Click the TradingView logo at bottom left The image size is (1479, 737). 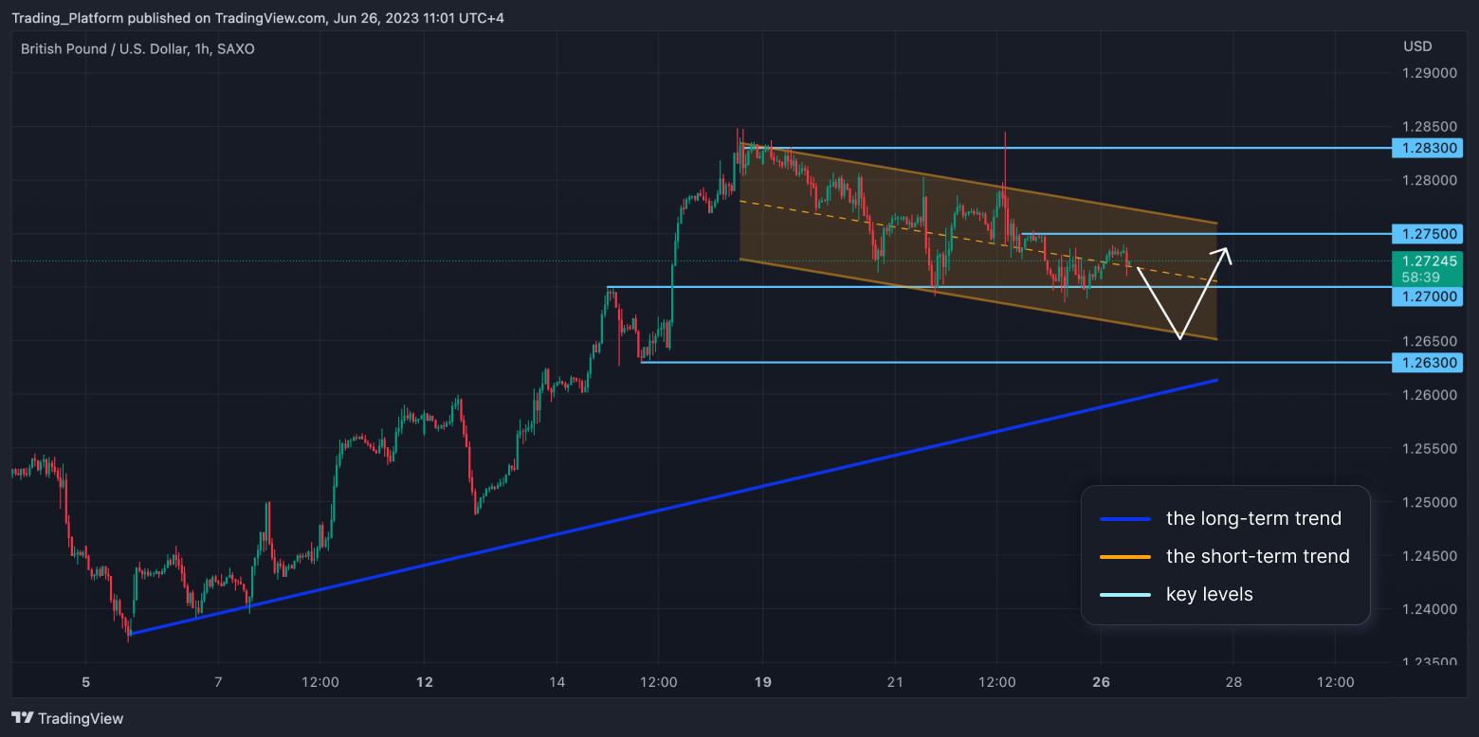(67, 718)
